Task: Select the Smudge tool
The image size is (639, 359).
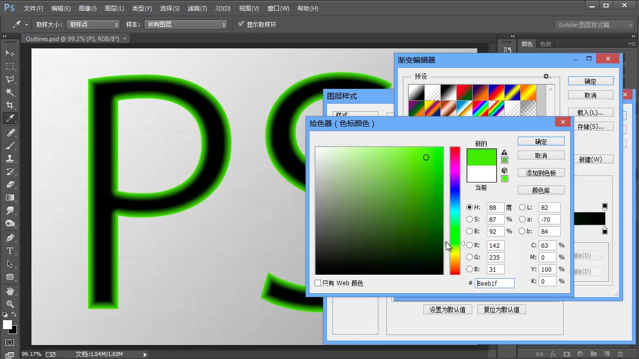Action: click(10, 210)
